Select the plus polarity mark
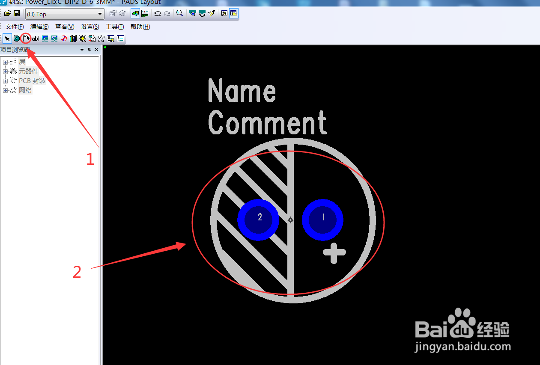The width and height of the screenshot is (540, 365). 334,253
